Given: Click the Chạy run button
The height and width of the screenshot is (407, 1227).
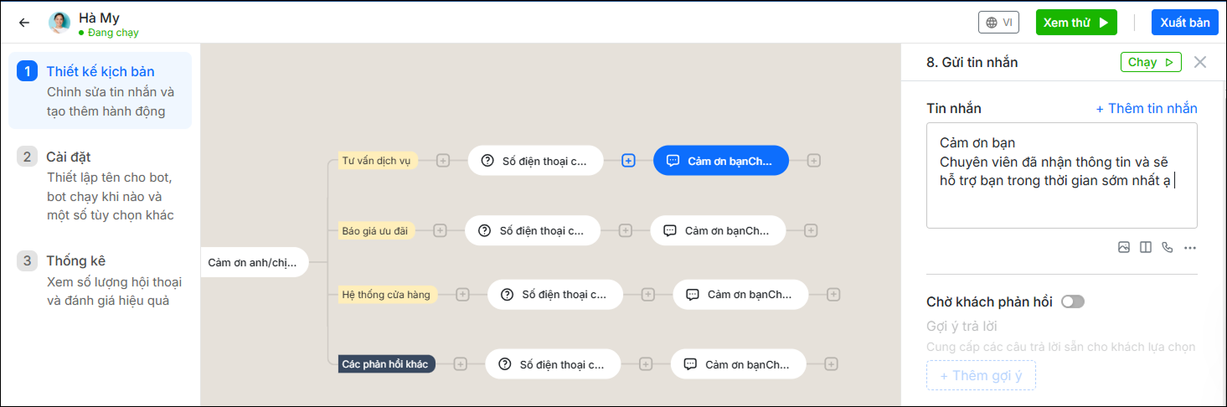Looking at the screenshot, I should coord(1151,62).
